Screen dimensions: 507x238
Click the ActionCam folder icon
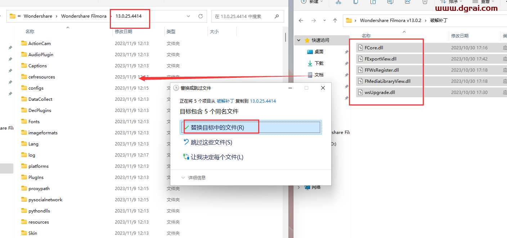click(24, 43)
